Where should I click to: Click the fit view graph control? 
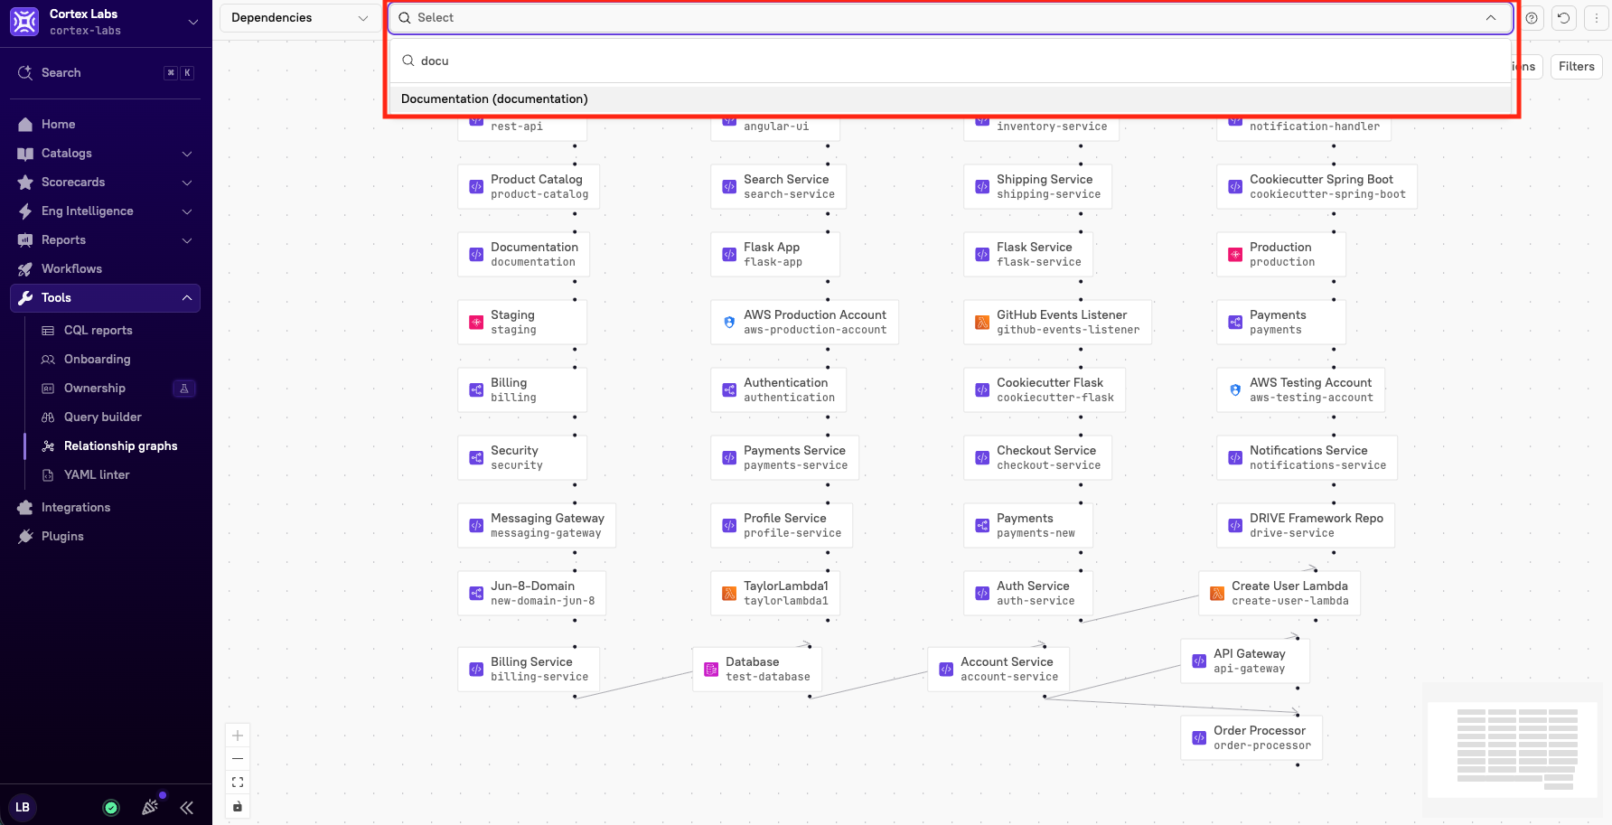click(238, 783)
